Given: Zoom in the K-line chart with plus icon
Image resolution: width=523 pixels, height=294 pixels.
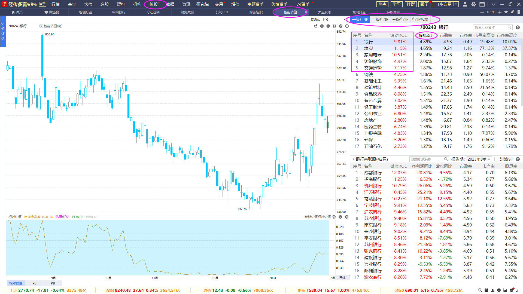Looking at the screenshot, I should (322, 26).
